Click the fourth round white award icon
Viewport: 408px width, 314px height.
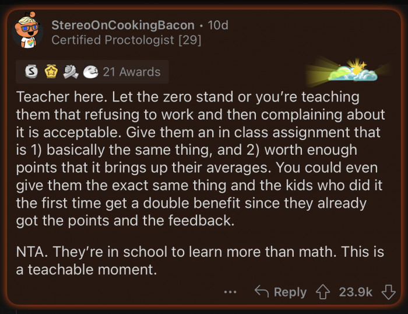coord(90,72)
